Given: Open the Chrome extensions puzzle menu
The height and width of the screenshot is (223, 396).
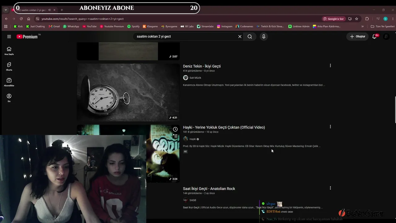Looking at the screenshot, I should point(367,19).
